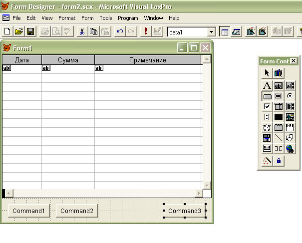The width and height of the screenshot is (302, 243).
Task: Expand the data1 database dropdown
Action: [211, 32]
